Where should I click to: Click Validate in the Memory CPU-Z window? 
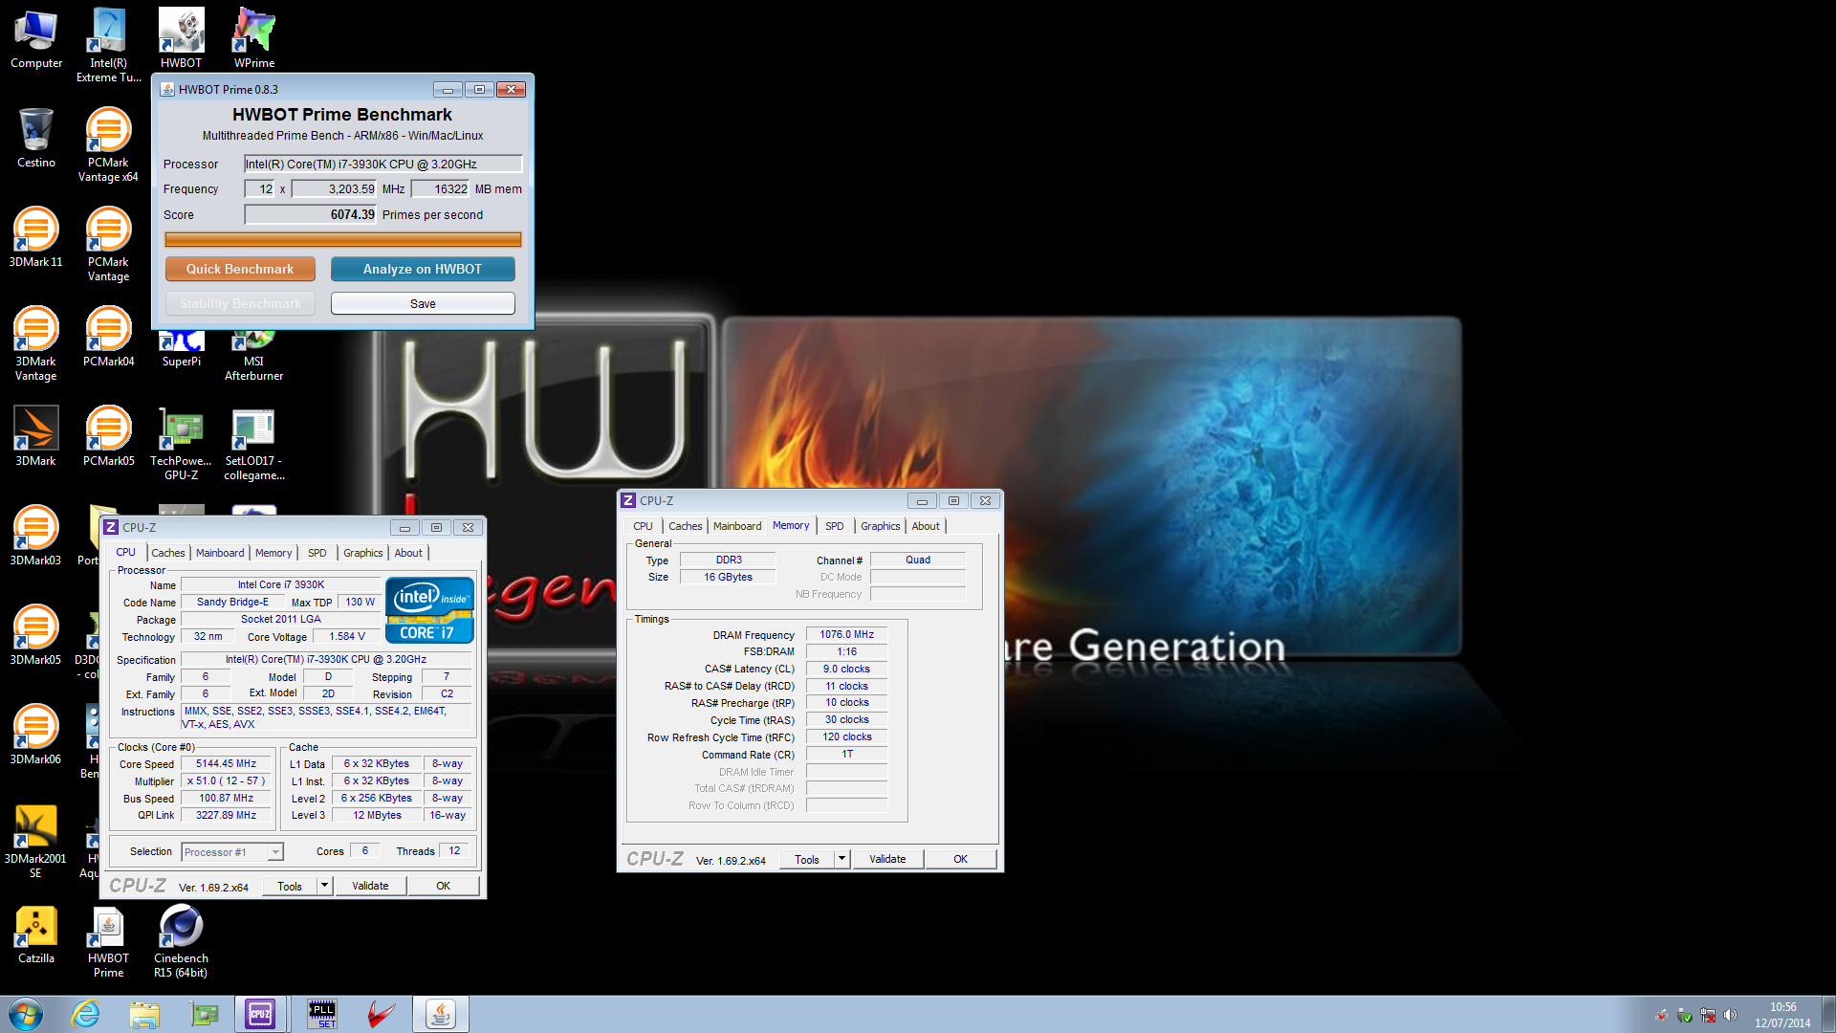(x=887, y=859)
